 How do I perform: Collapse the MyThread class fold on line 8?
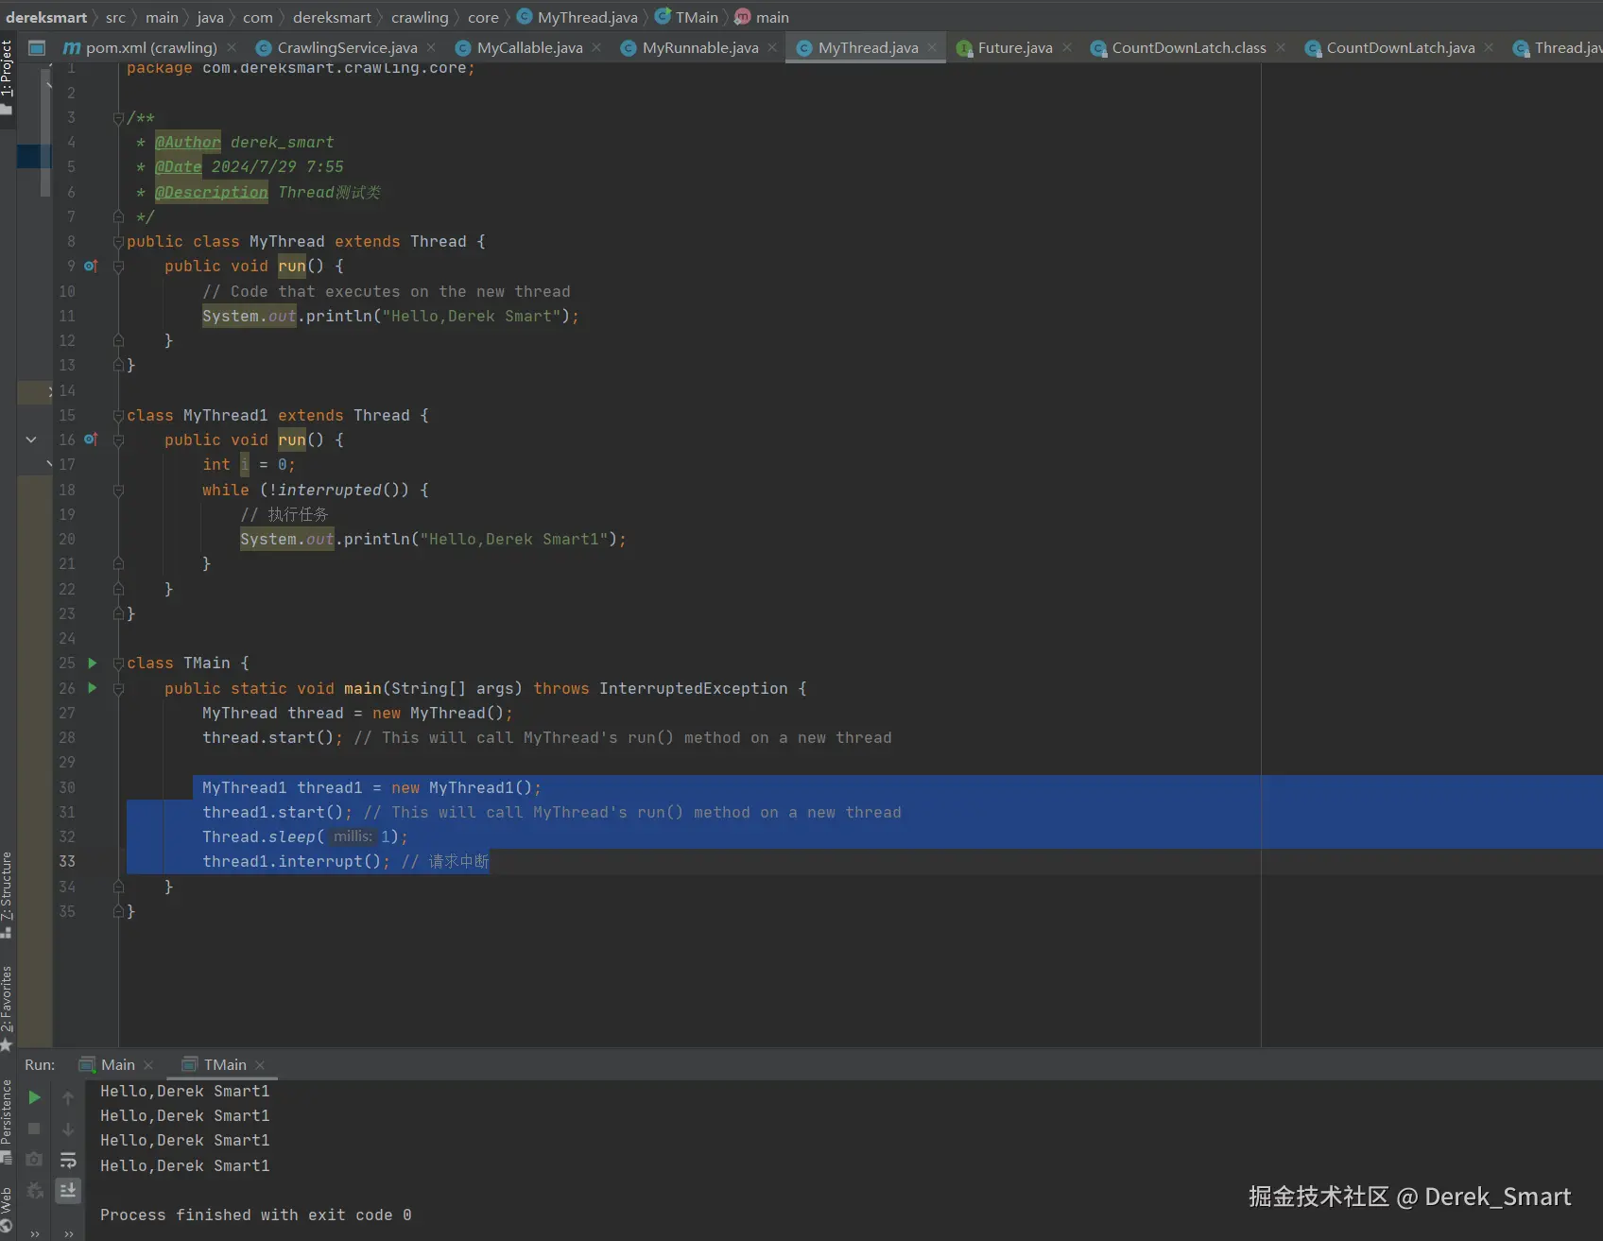(118, 242)
